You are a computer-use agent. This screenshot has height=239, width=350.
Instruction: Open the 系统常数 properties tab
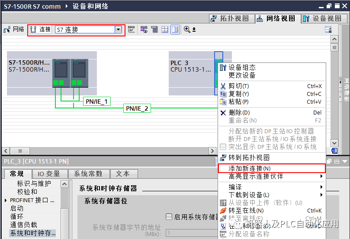tap(88, 174)
